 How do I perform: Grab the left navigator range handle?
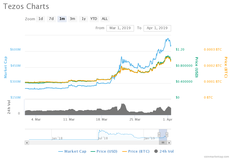pos(159,134)
